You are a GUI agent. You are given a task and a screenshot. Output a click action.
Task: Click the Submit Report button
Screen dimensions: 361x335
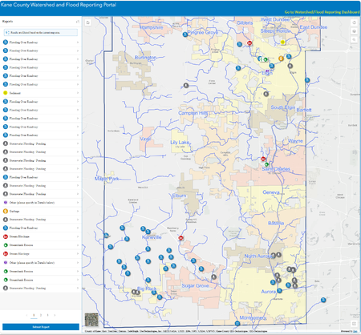coord(41,327)
